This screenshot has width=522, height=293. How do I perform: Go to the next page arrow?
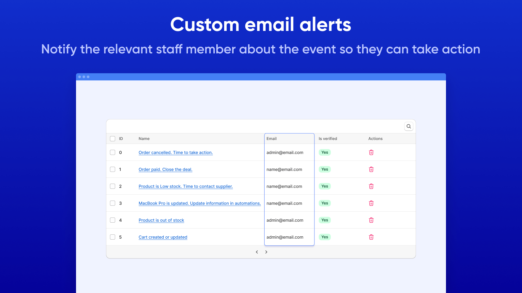click(266, 252)
